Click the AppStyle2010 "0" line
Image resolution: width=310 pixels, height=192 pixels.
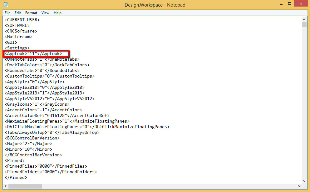pos(45,88)
